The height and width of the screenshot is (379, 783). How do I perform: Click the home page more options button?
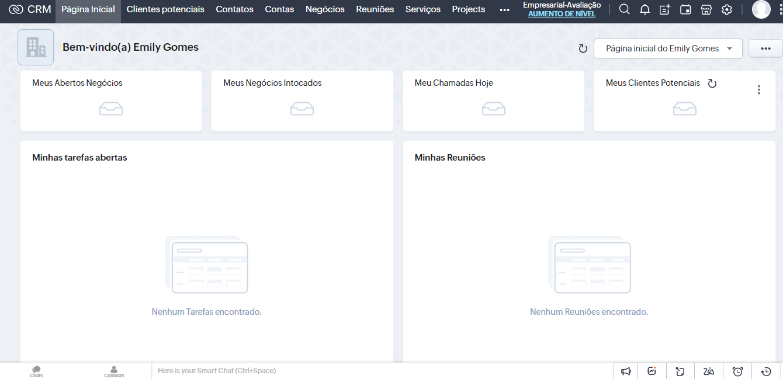pyautogui.click(x=766, y=48)
